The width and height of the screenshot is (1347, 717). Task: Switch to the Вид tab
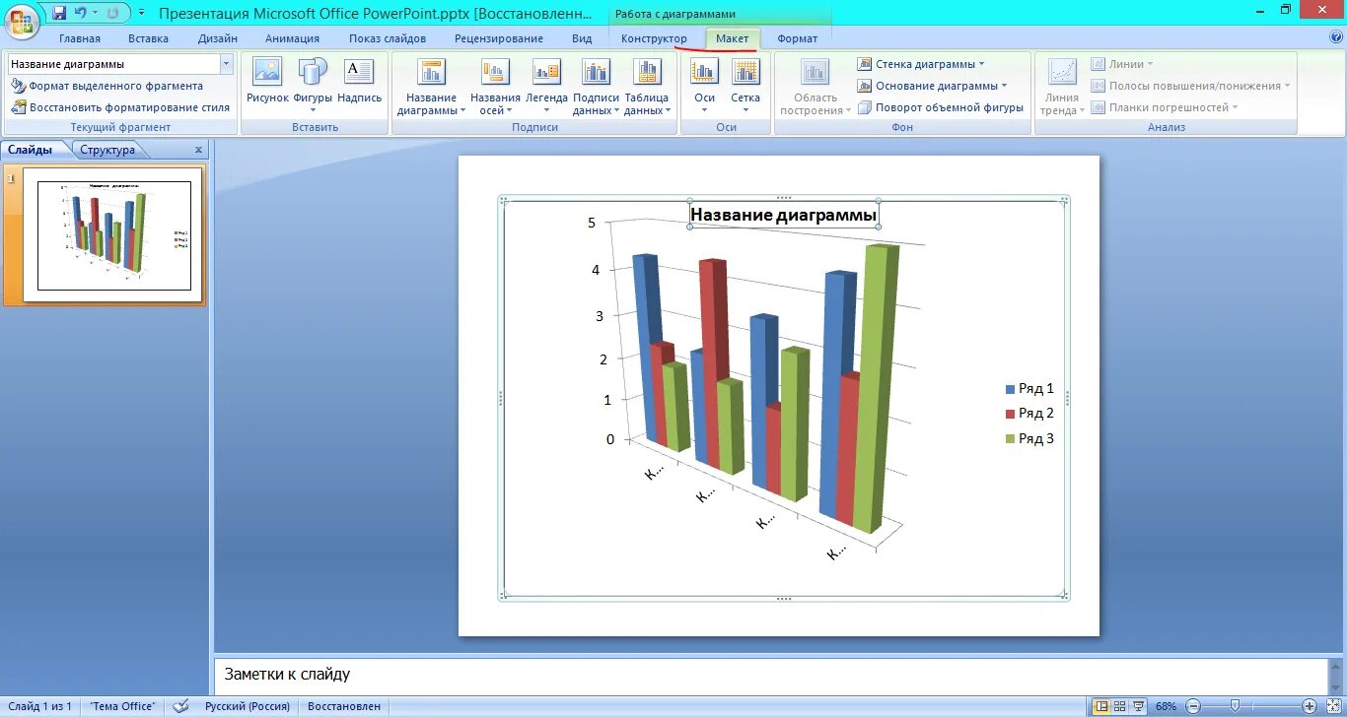pos(582,38)
